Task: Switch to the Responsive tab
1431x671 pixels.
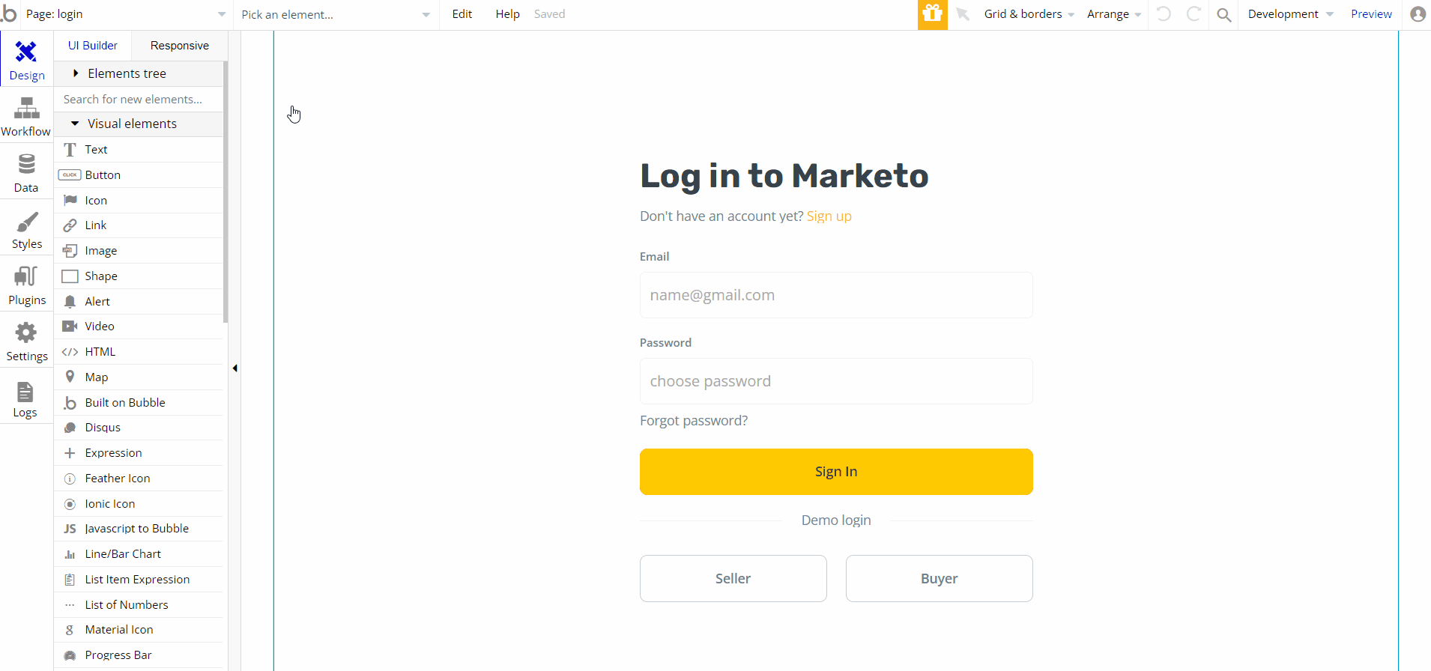Action: 179,46
